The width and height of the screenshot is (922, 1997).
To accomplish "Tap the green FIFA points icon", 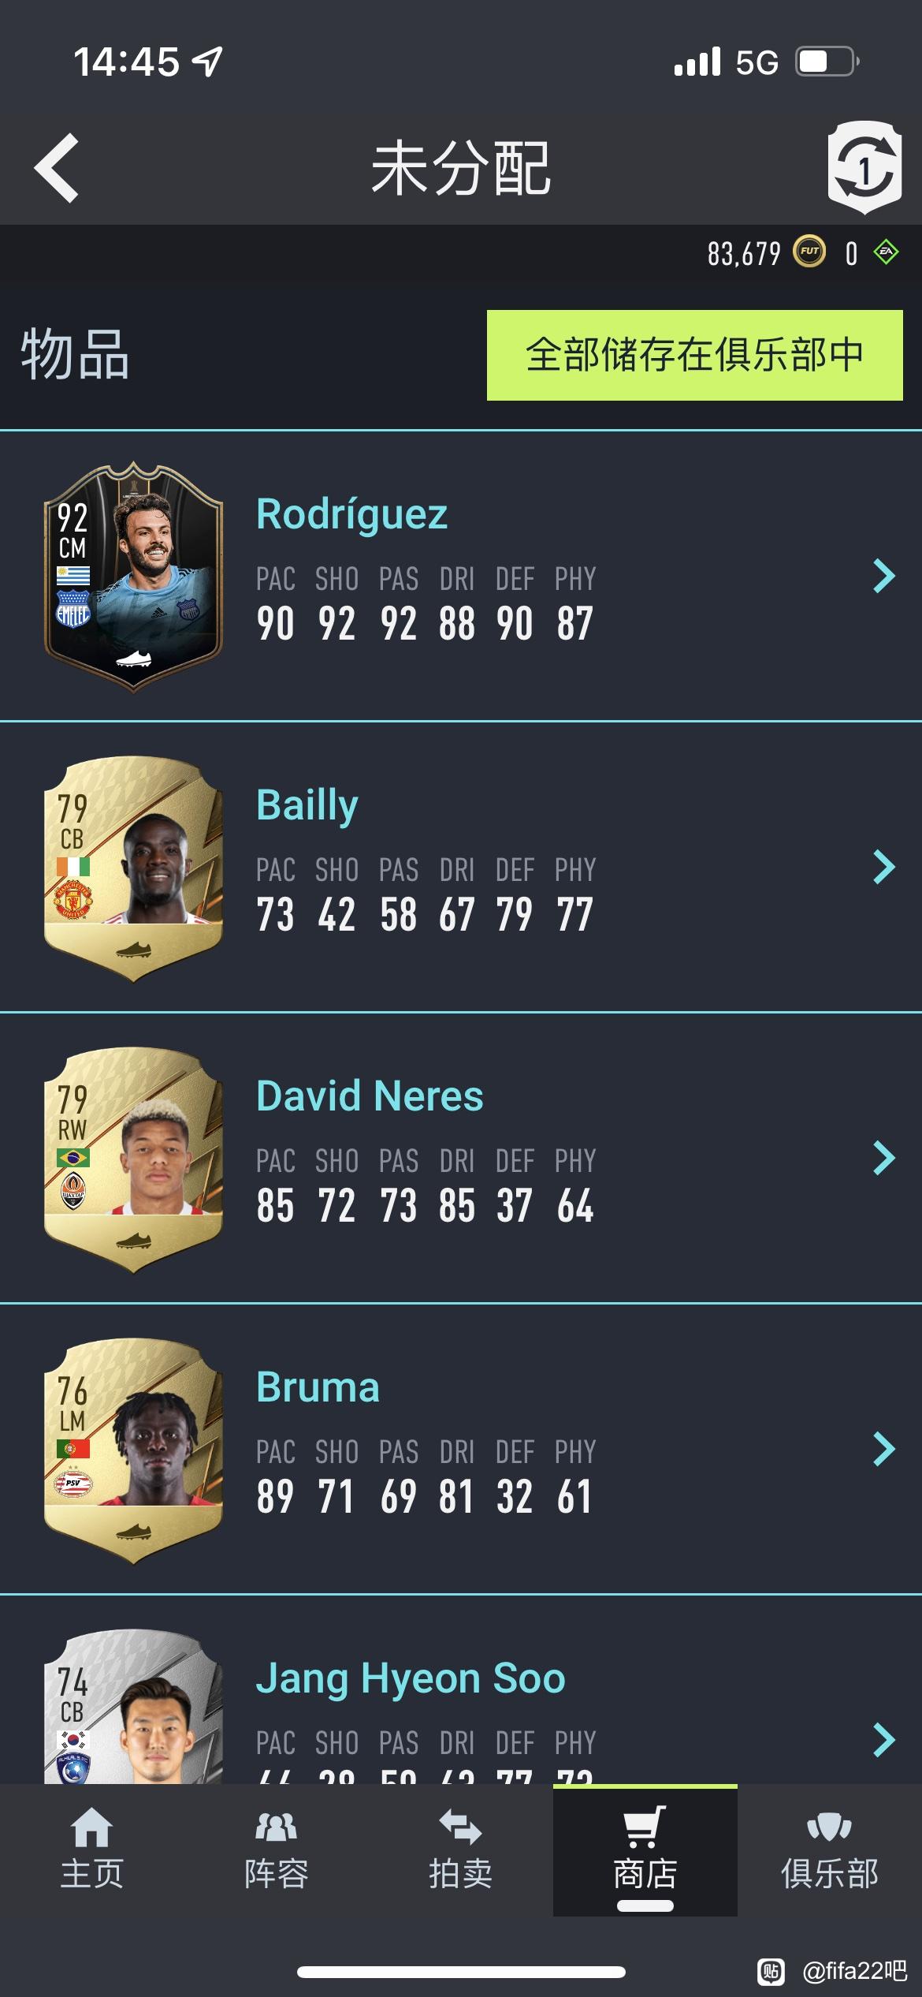I will click(887, 252).
